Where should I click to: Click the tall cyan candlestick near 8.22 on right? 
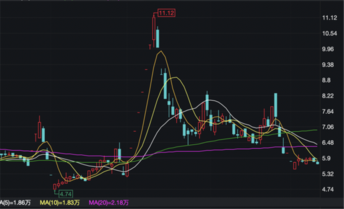(x=276, y=106)
